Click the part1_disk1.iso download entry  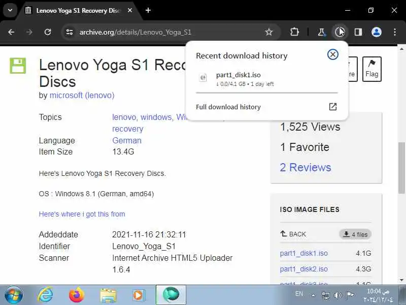[x=267, y=79]
